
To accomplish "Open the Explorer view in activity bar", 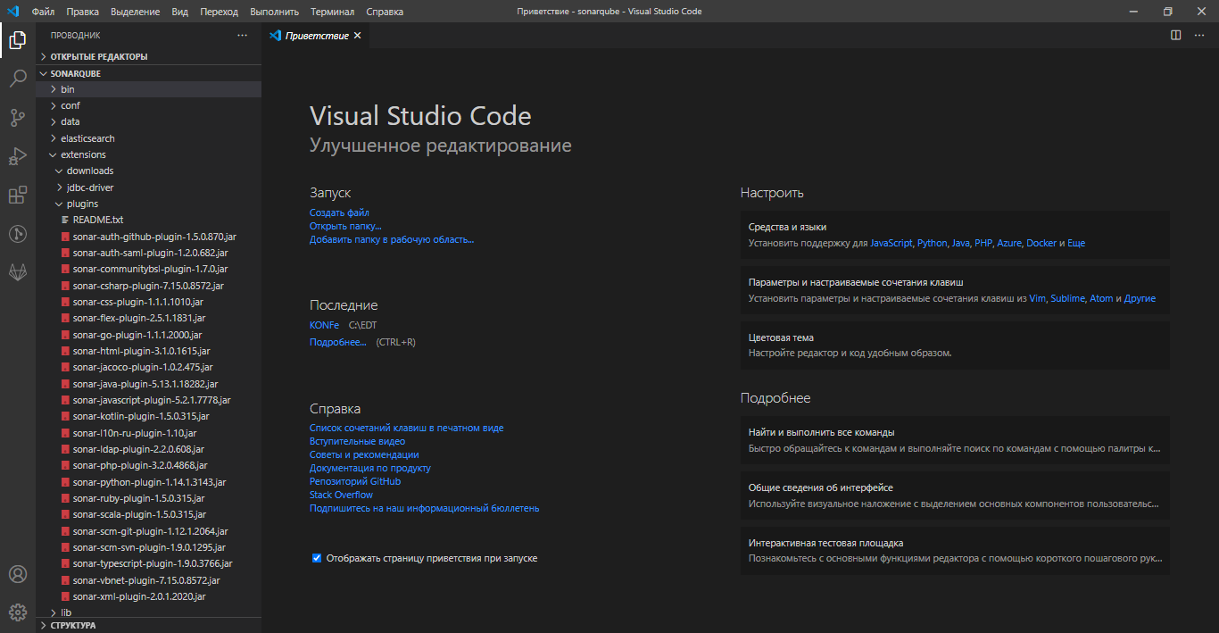I will (18, 39).
